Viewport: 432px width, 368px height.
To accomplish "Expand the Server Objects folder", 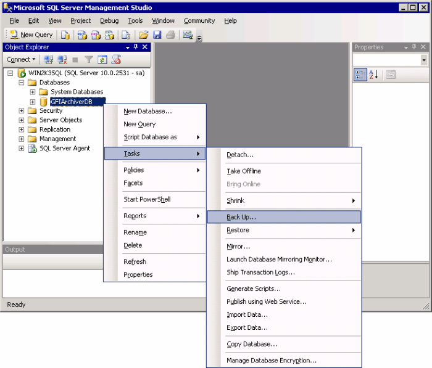I will (21, 120).
